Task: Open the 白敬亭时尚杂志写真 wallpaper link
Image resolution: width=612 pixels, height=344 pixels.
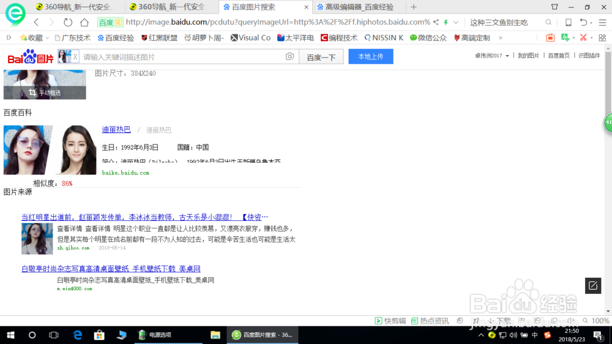Action: [111, 269]
